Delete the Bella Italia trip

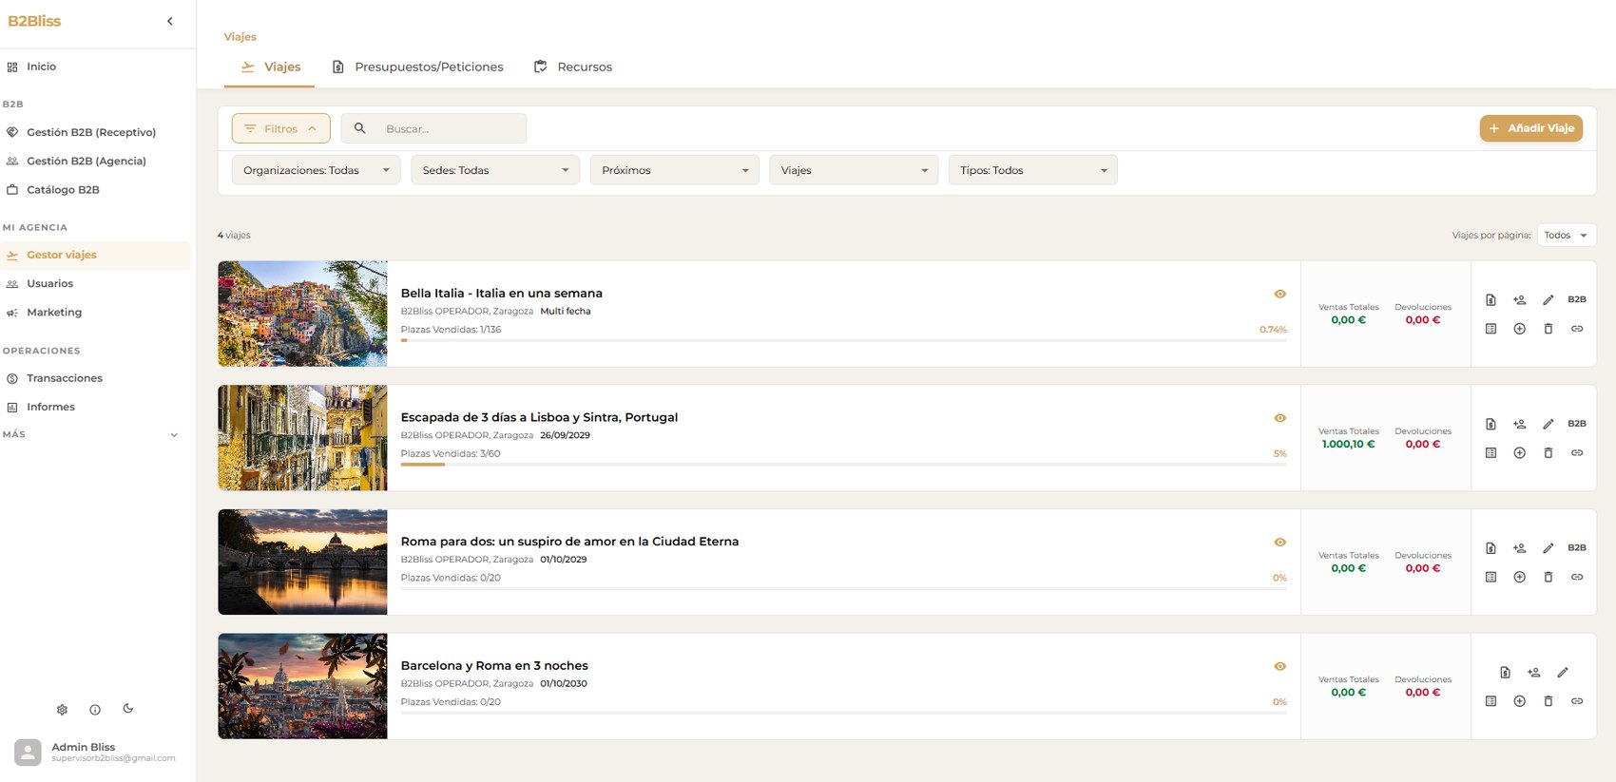tap(1548, 329)
